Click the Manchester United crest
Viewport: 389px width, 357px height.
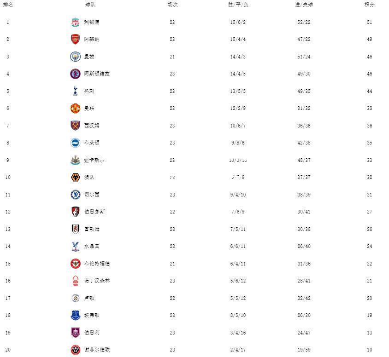click(x=75, y=108)
